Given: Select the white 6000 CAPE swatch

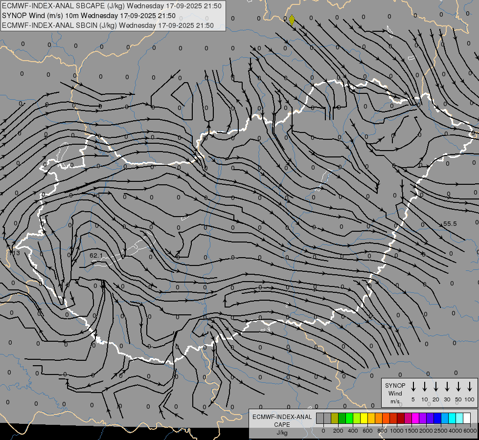Looking at the screenshot, I should point(467,418).
